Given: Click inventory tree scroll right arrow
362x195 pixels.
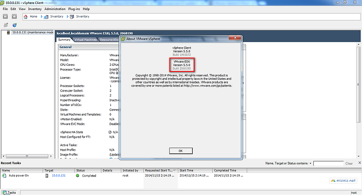Looking at the screenshot, I should coord(51,156).
